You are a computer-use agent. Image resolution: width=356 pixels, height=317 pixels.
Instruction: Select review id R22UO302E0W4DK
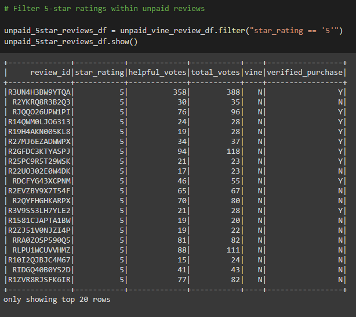(x=39, y=171)
